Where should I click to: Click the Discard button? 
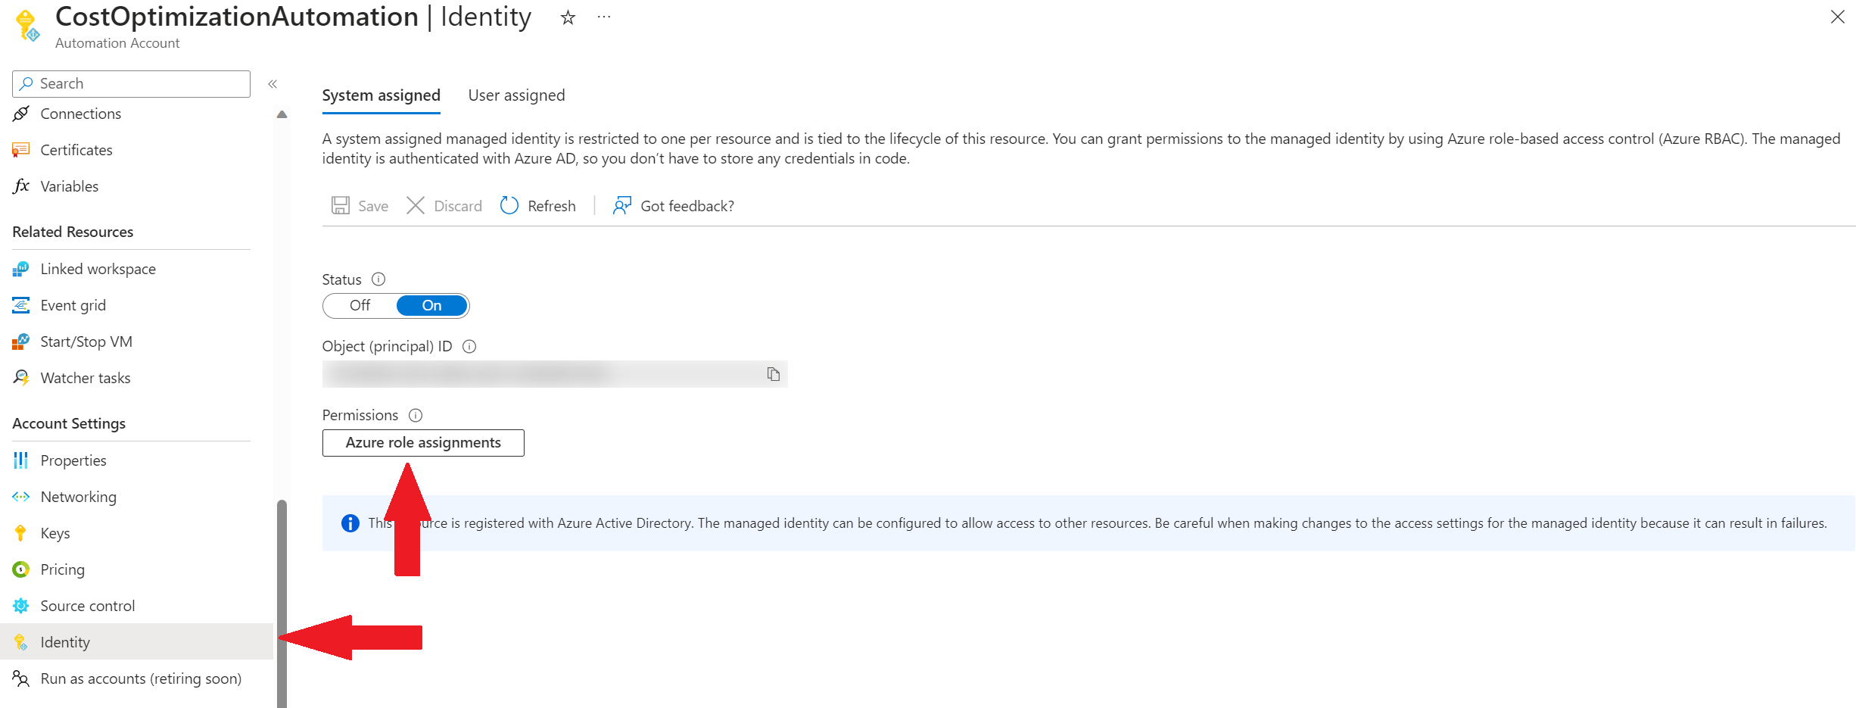pos(444,206)
